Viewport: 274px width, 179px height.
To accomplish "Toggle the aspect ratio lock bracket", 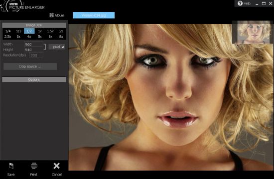I will tap(45, 47).
